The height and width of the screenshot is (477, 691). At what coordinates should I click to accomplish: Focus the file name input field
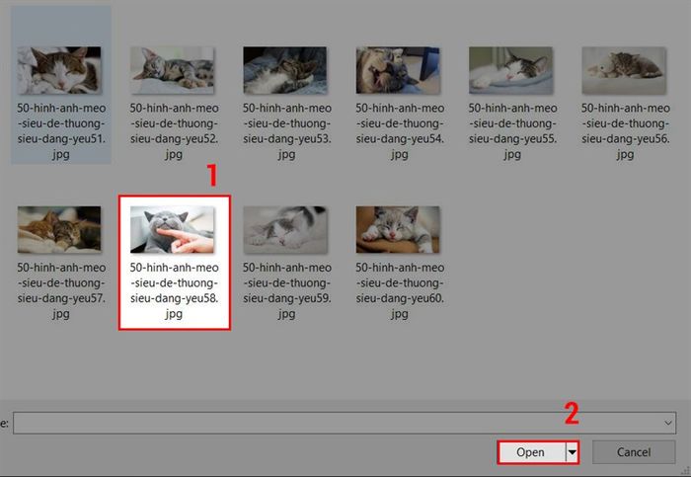pyautogui.click(x=338, y=423)
